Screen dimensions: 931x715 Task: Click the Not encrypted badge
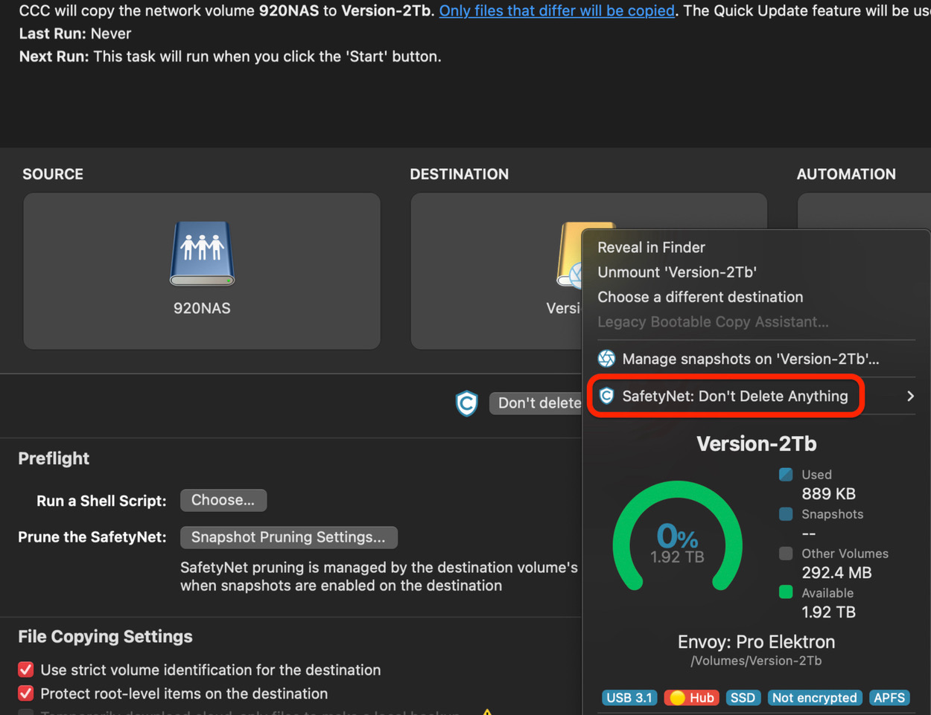coord(814,698)
